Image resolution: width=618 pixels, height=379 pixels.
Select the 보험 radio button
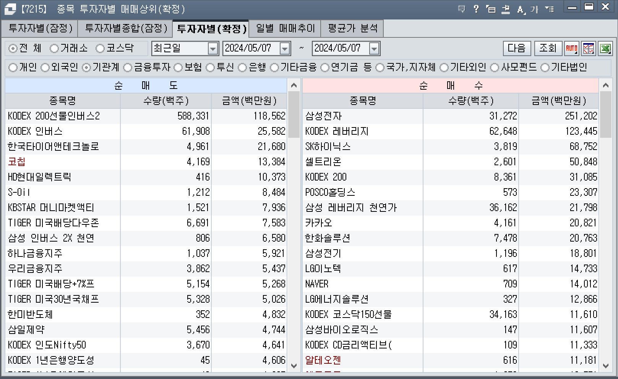(178, 68)
